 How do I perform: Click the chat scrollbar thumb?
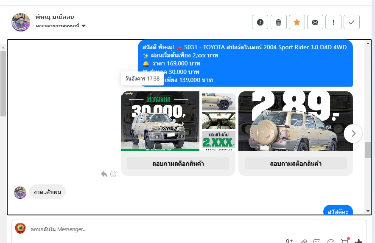pyautogui.click(x=368, y=150)
